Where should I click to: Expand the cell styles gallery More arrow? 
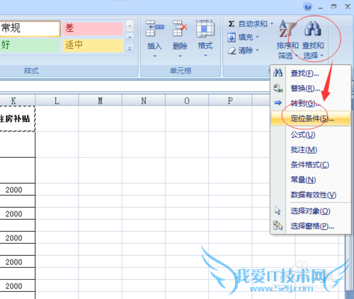click(130, 49)
